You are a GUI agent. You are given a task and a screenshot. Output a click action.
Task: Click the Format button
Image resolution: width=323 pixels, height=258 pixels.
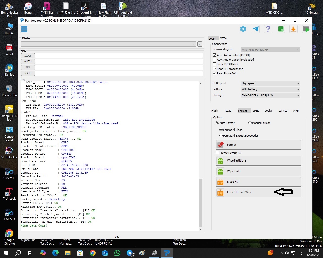(258, 145)
